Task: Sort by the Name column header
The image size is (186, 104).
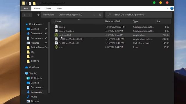Action: [58, 21]
